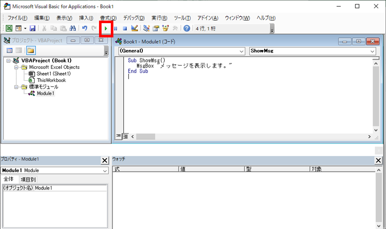Click the Cut scissors icon
This screenshot has width=386, height=229.
(x=44, y=29)
